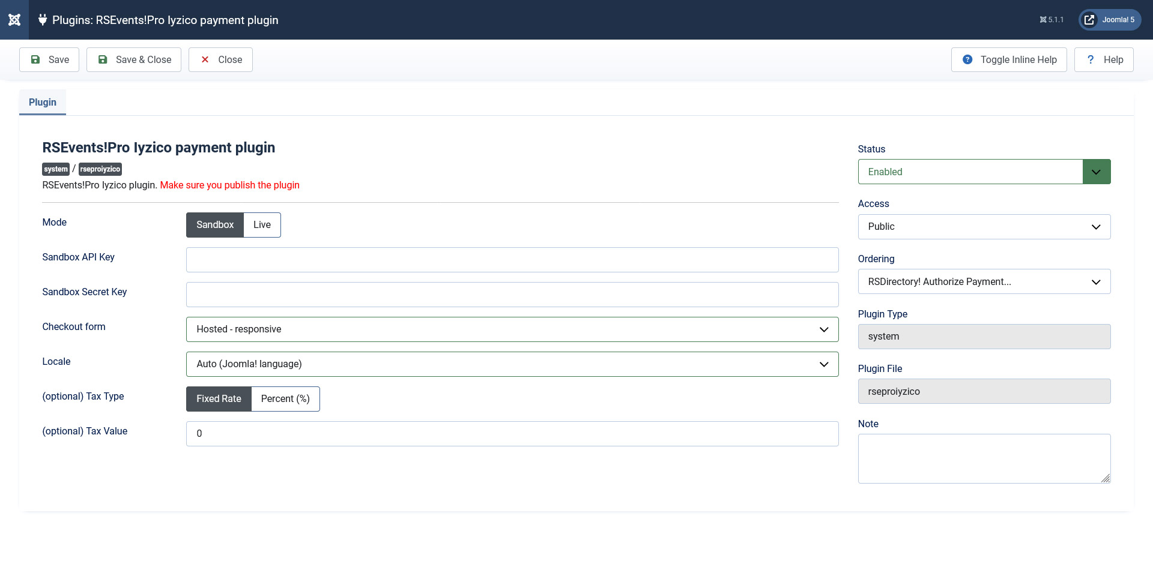Image resolution: width=1153 pixels, height=573 pixels.
Task: Click the Ordering label
Action: point(876,259)
